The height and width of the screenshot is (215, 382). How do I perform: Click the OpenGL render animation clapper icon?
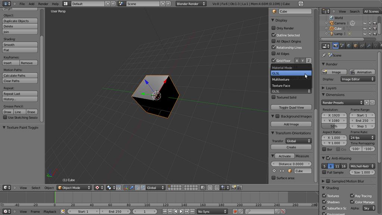click(239, 188)
